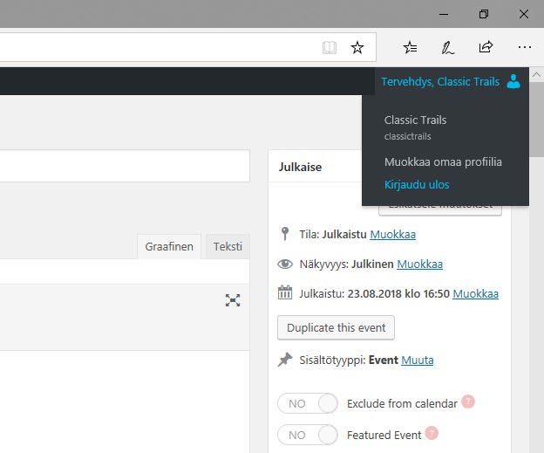Click the add notes pen icon
Screen dimensions: 544x453
tap(447, 47)
